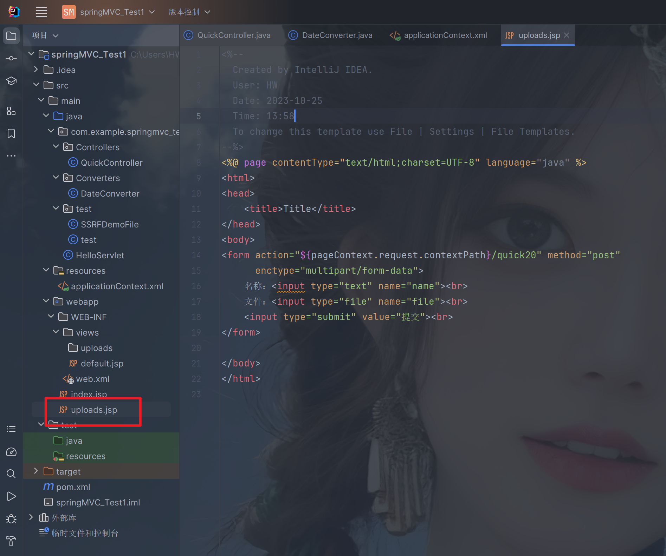This screenshot has width=666, height=556.
Task: Switch to the DateConverter.java tab
Action: 330,35
